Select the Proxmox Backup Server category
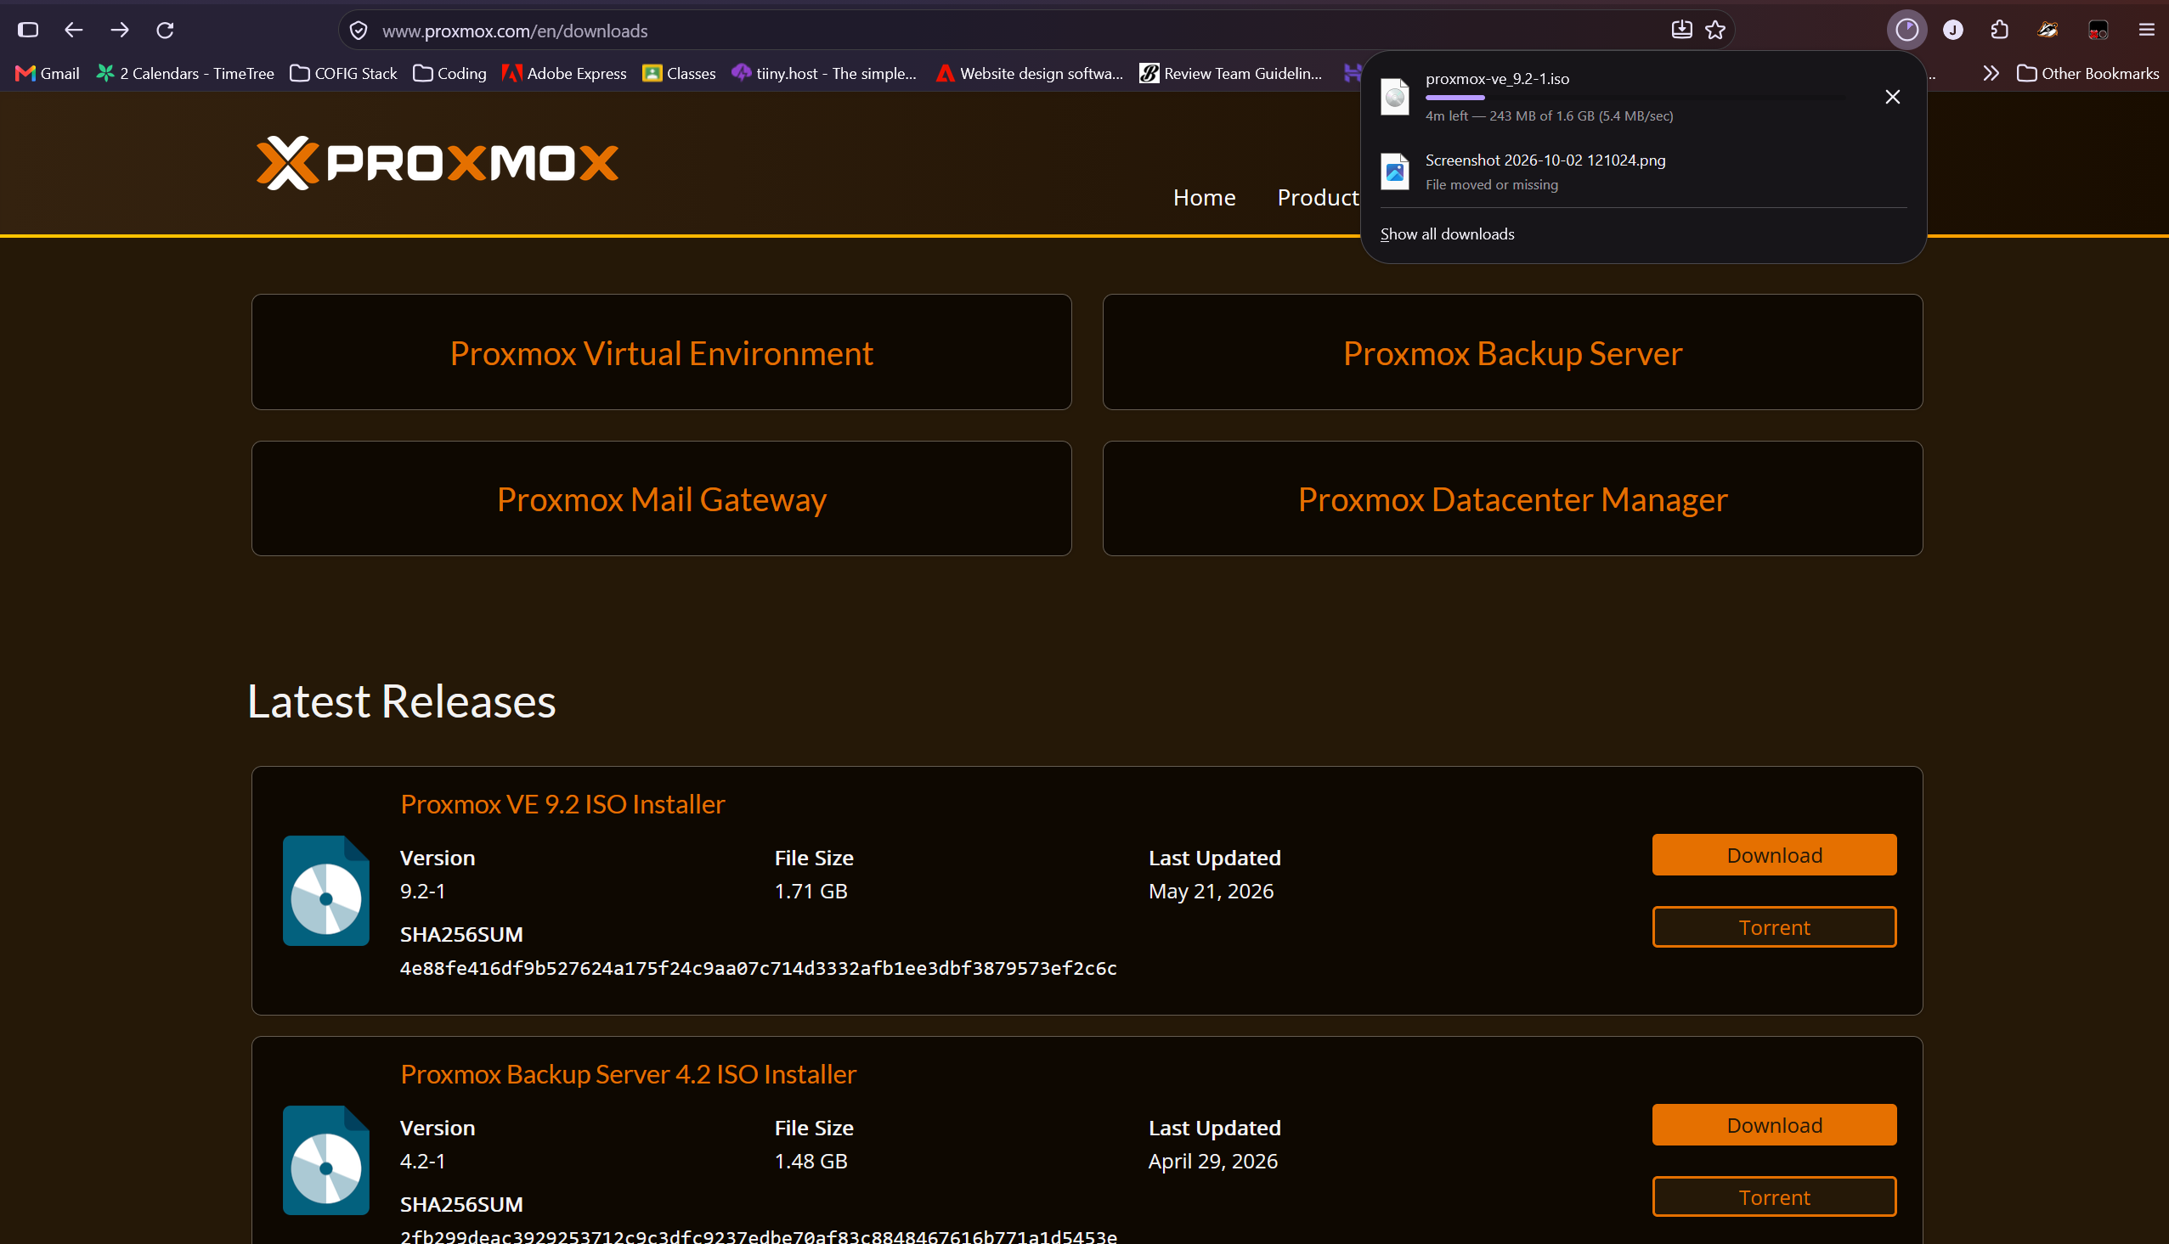 (x=1511, y=352)
